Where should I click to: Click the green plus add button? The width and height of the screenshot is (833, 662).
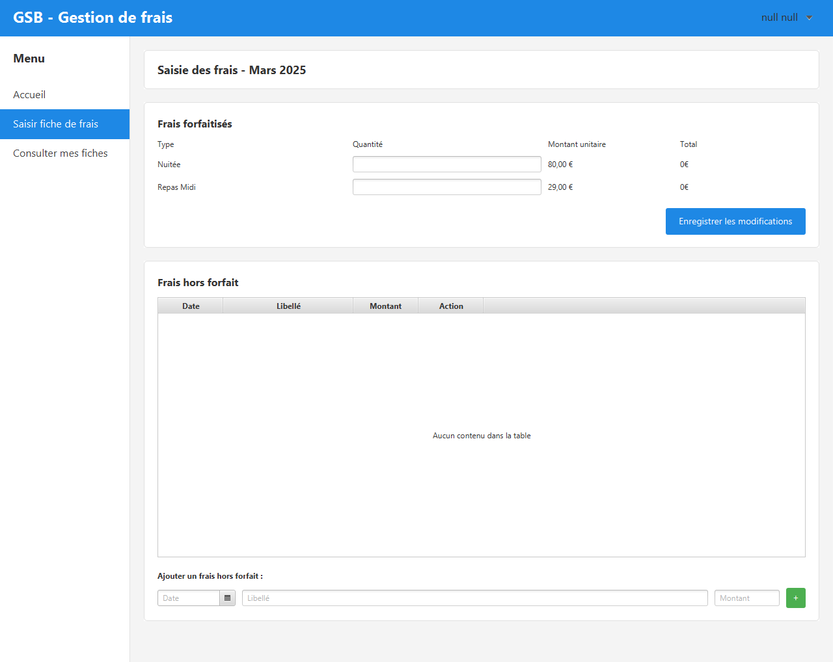pos(795,598)
